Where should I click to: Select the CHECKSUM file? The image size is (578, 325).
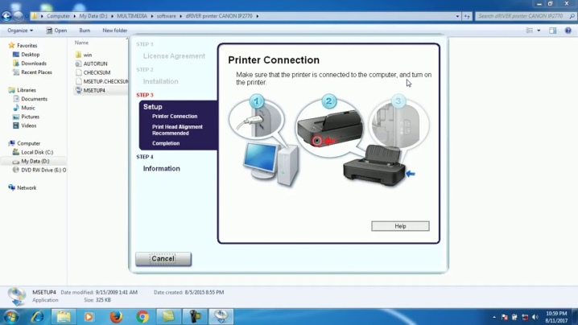97,72
